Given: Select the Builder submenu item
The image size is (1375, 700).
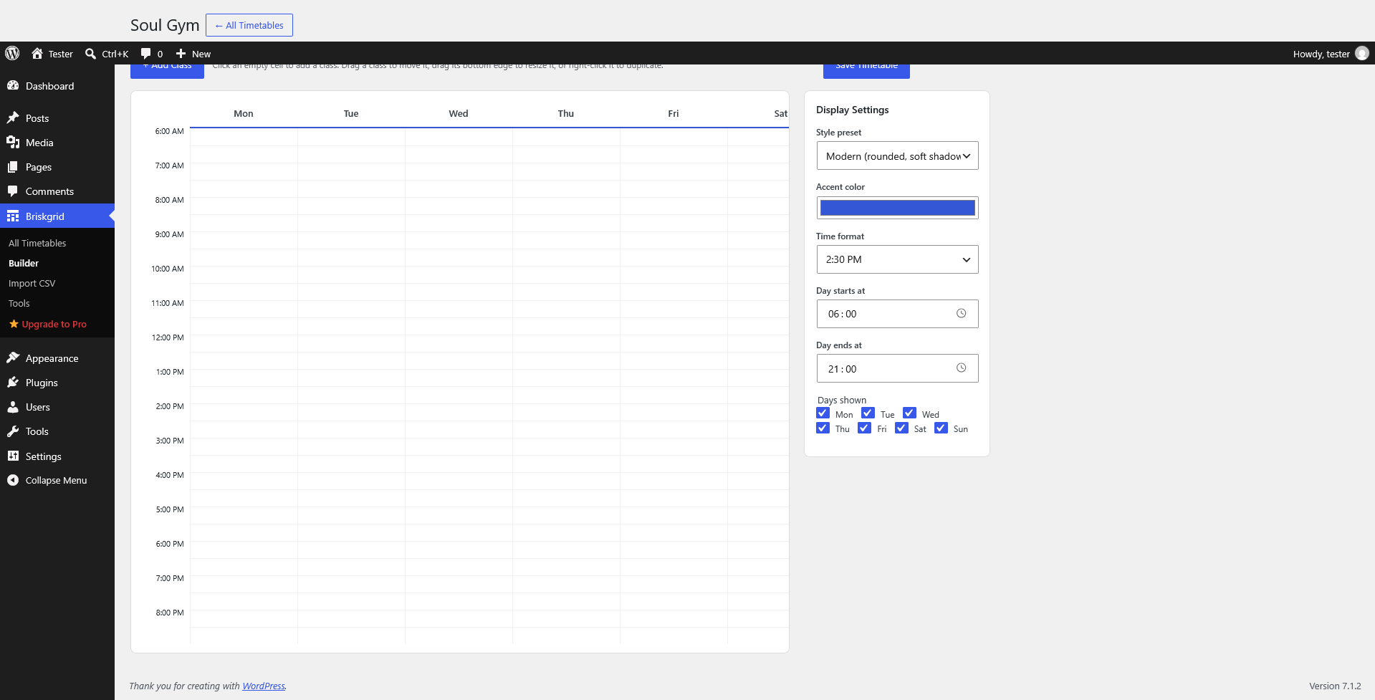Looking at the screenshot, I should pos(24,263).
